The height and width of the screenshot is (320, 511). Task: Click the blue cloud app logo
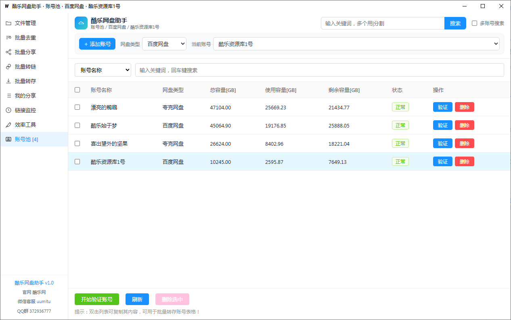tap(81, 23)
